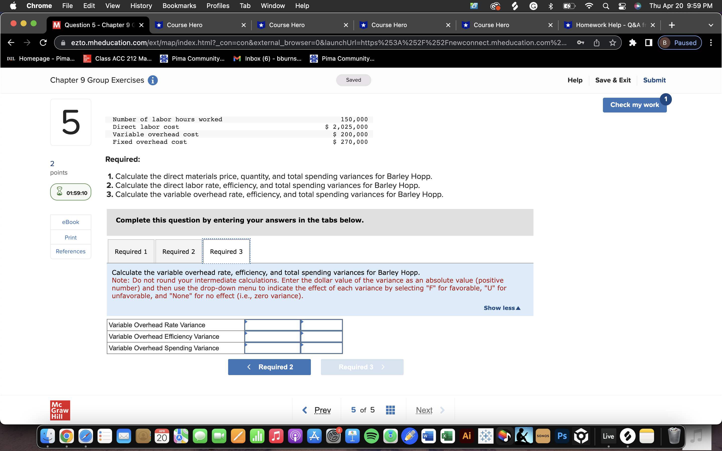
Task: Go back using the Required 2 button
Action: point(269,367)
